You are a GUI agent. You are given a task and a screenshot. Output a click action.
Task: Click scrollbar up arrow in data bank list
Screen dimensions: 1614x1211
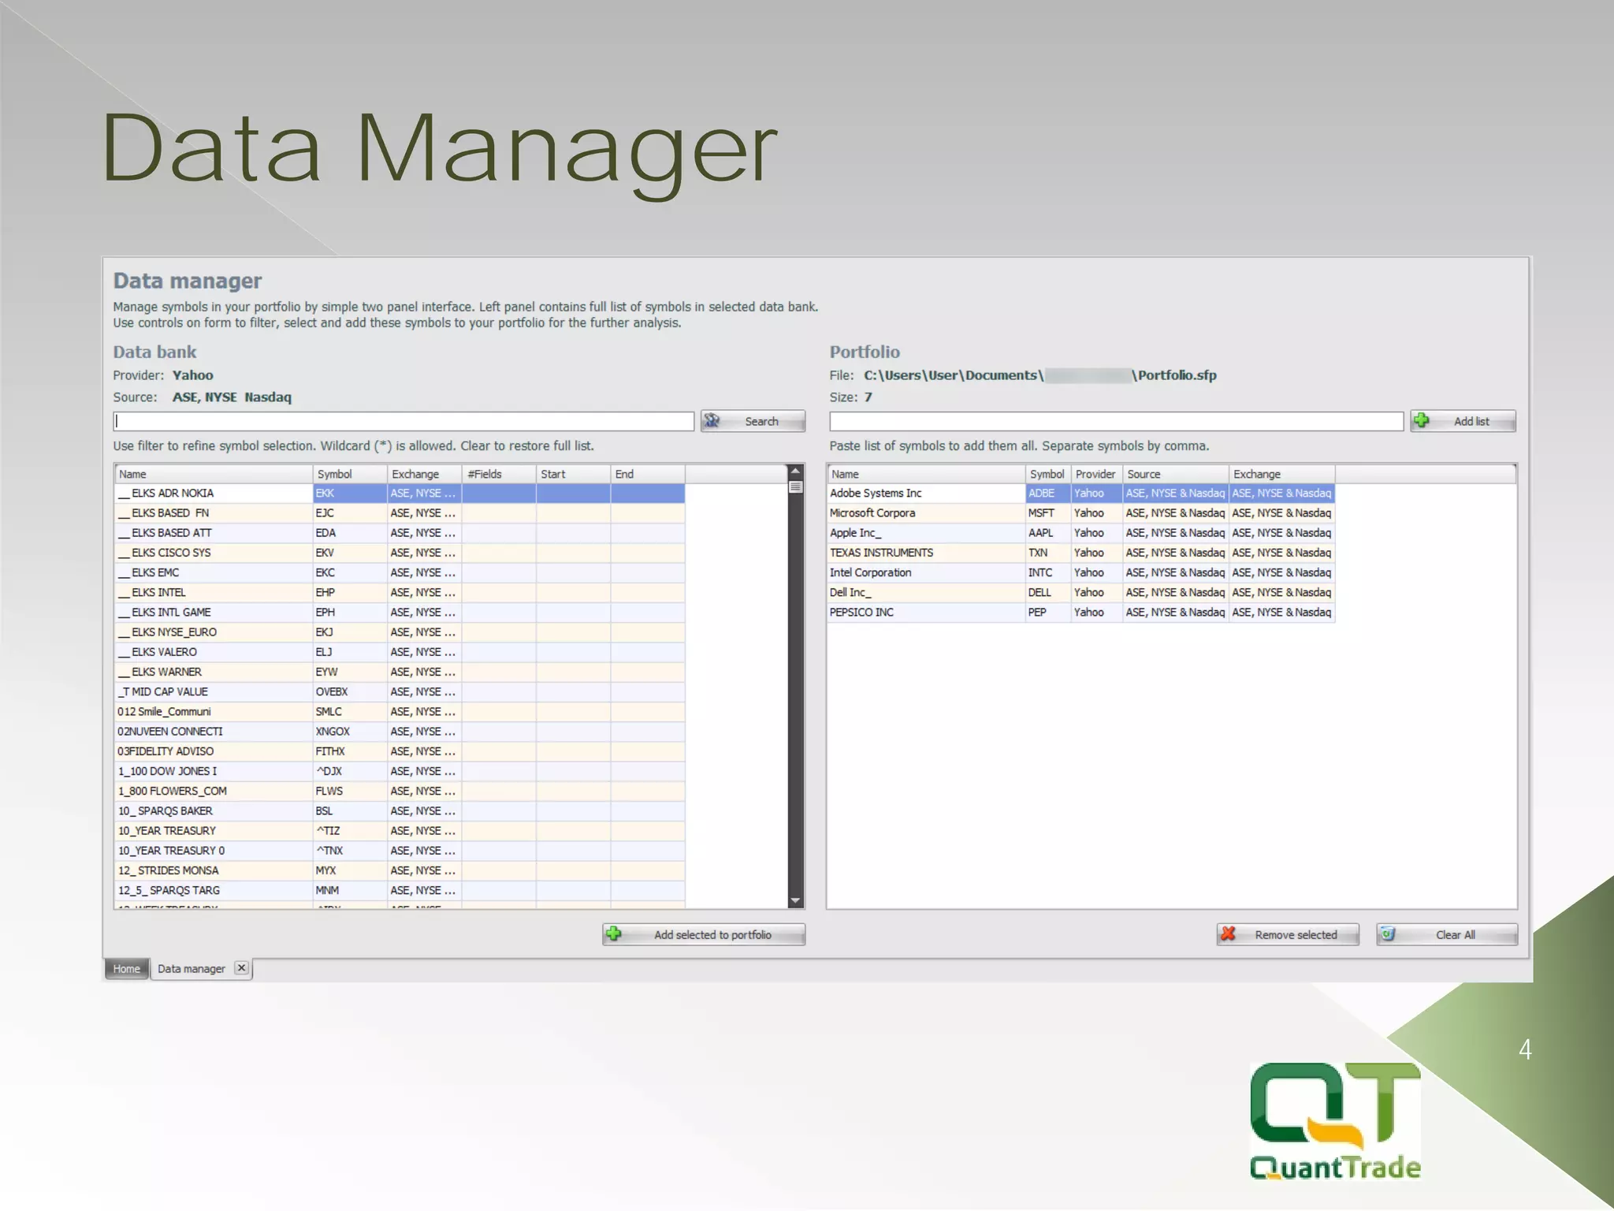point(795,471)
